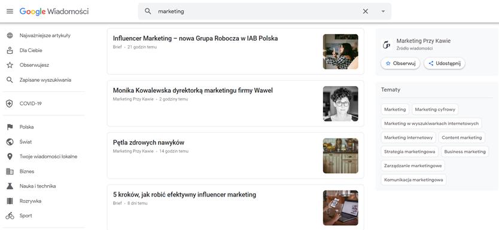Click laptop thumbnail of 5 kroków article
Screen dimensions: 499x230
click(340, 208)
